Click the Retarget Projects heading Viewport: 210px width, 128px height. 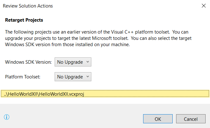24,20
